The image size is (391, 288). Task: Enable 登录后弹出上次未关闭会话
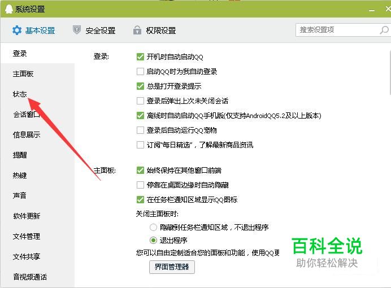140,101
